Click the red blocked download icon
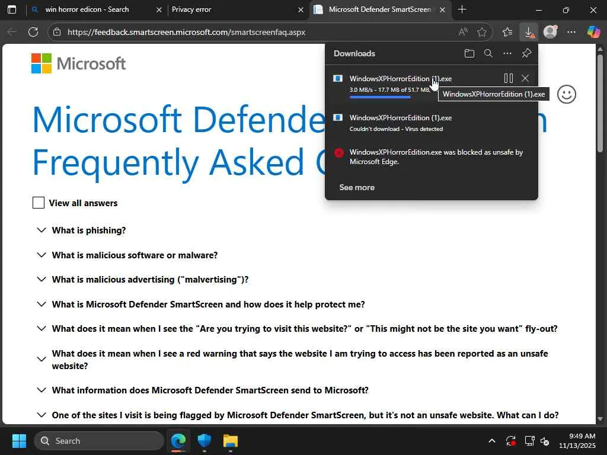 point(338,153)
